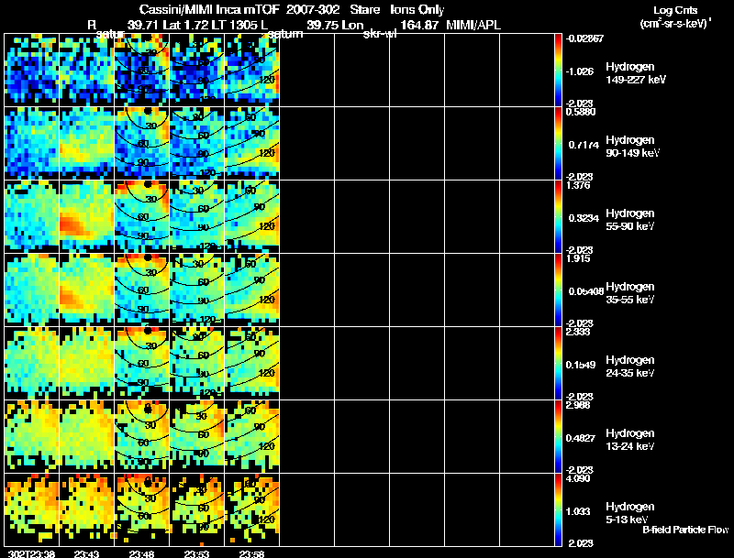Click the 'Hydrogen 35-55 keV' label

(630, 293)
